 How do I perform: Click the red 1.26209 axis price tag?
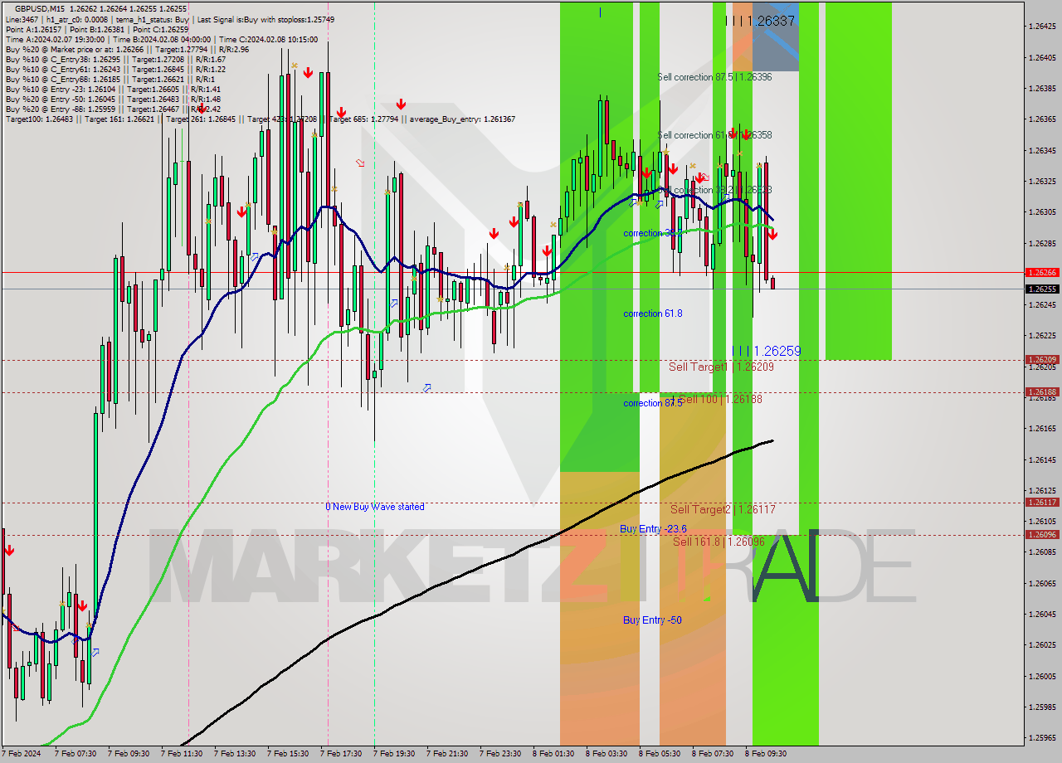1041,360
